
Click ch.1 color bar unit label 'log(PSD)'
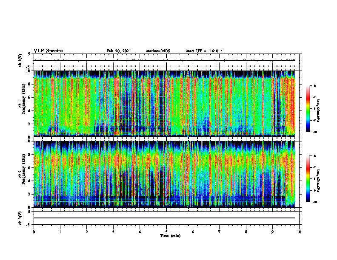(x=319, y=111)
